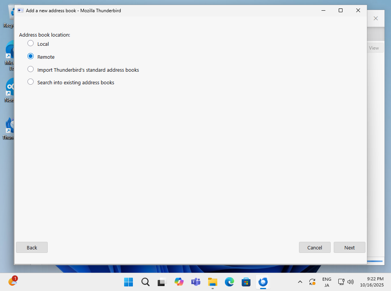This screenshot has width=391, height=291.
Task: Select Import Thunderbird's standard address books
Action: point(31,69)
